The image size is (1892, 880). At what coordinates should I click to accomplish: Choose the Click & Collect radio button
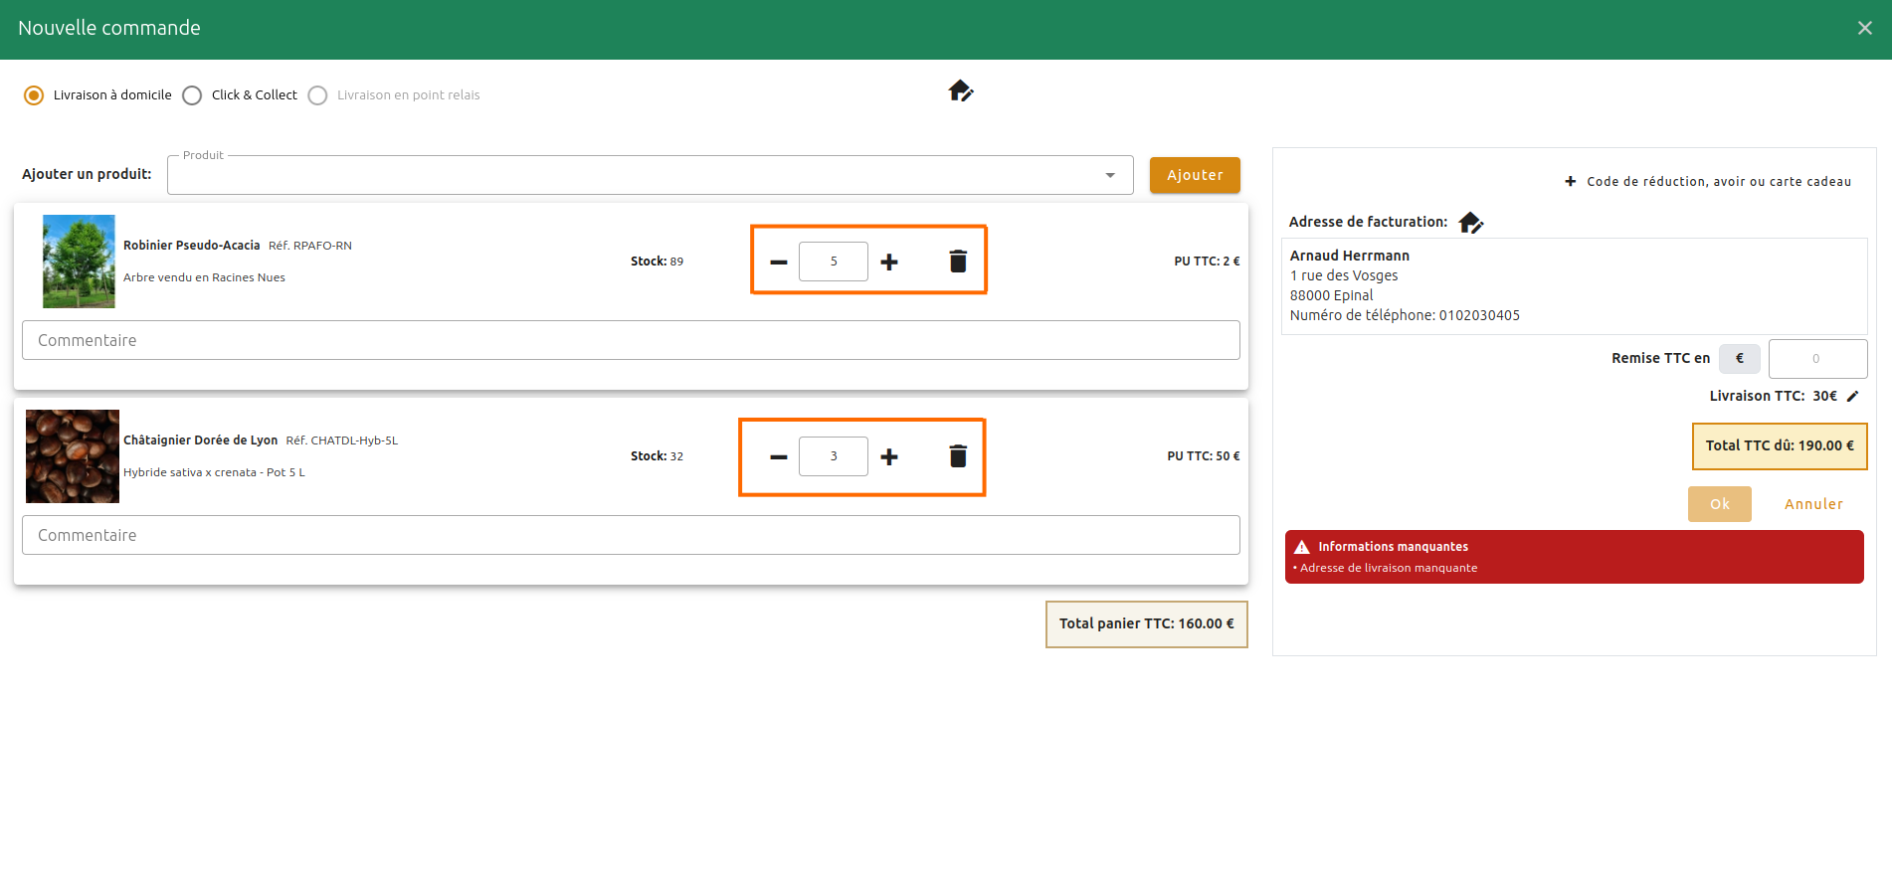click(193, 95)
